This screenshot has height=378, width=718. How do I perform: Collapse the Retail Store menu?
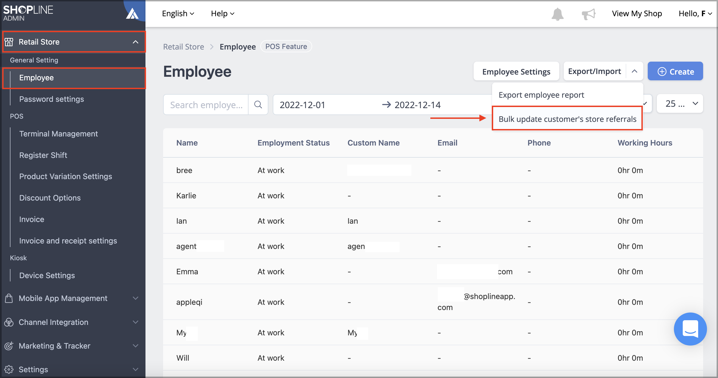pyautogui.click(x=136, y=42)
